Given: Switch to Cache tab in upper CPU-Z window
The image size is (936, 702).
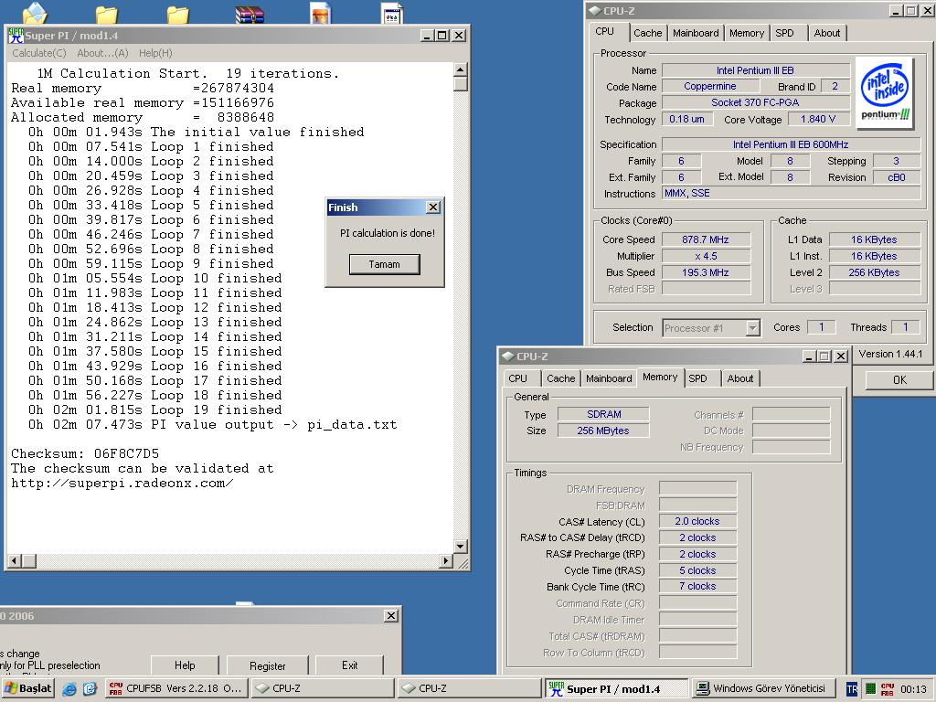Looking at the screenshot, I should click(x=648, y=34).
